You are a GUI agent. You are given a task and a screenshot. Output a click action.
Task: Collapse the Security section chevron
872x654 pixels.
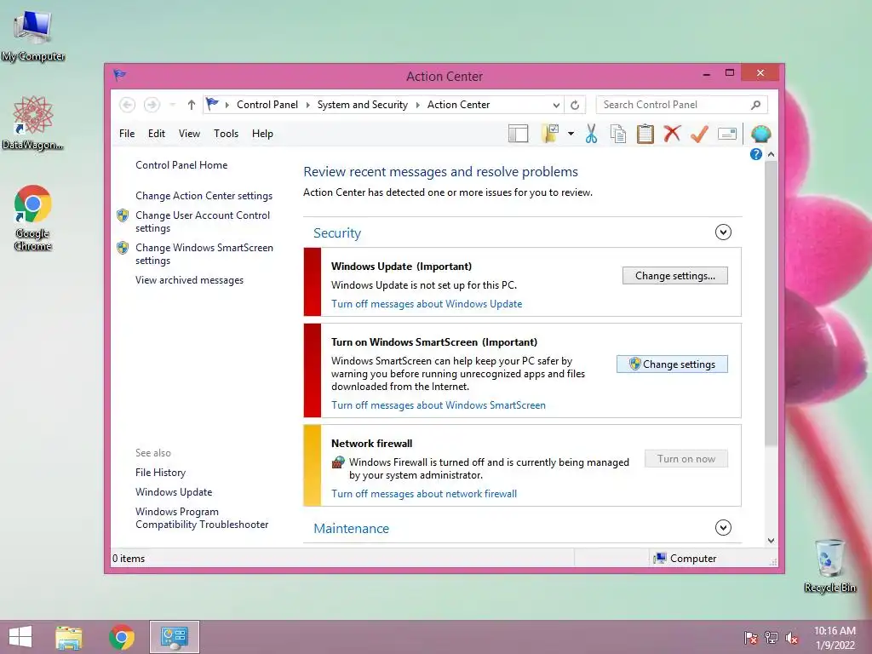pos(723,232)
